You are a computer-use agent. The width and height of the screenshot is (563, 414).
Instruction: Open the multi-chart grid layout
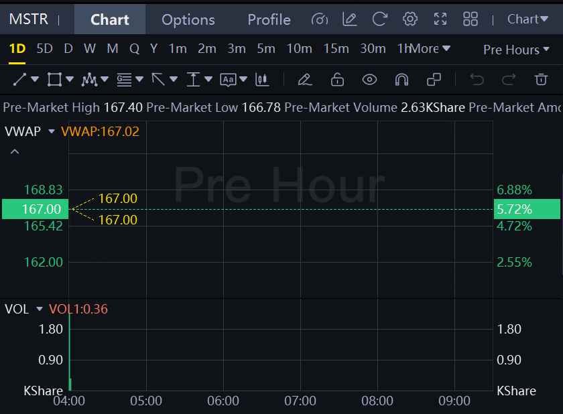[x=471, y=19]
